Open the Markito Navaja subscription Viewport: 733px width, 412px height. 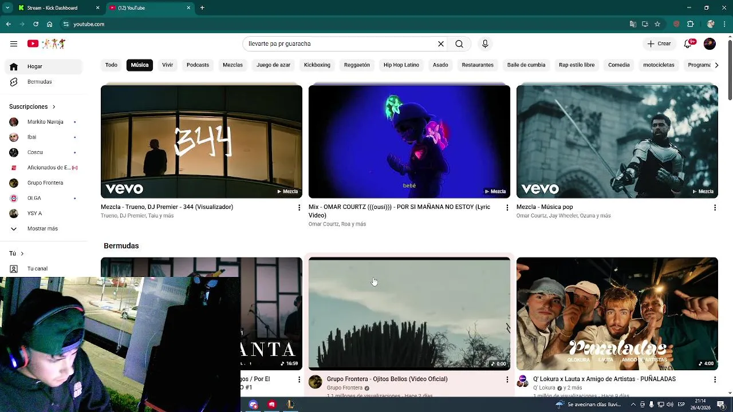pyautogui.click(x=45, y=122)
